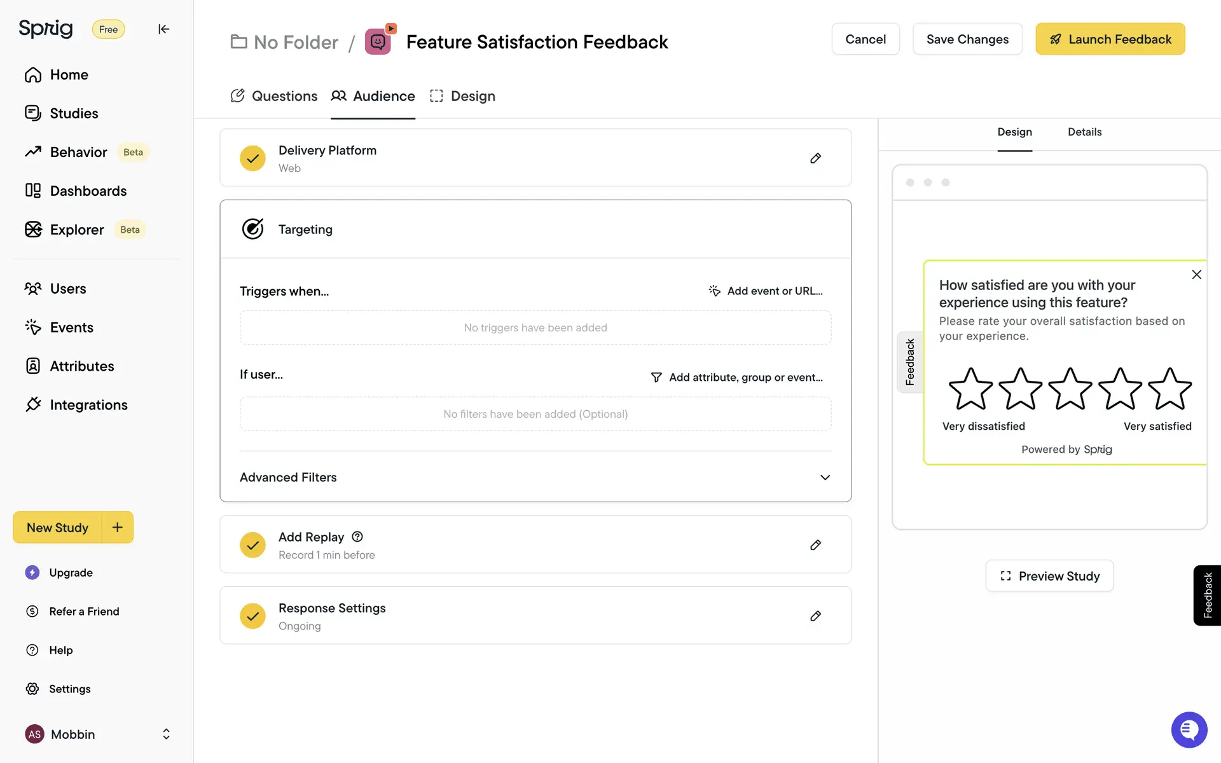Viewport: 1221px width, 763px height.
Task: Open Explorer in the sidebar
Action: pyautogui.click(x=76, y=230)
